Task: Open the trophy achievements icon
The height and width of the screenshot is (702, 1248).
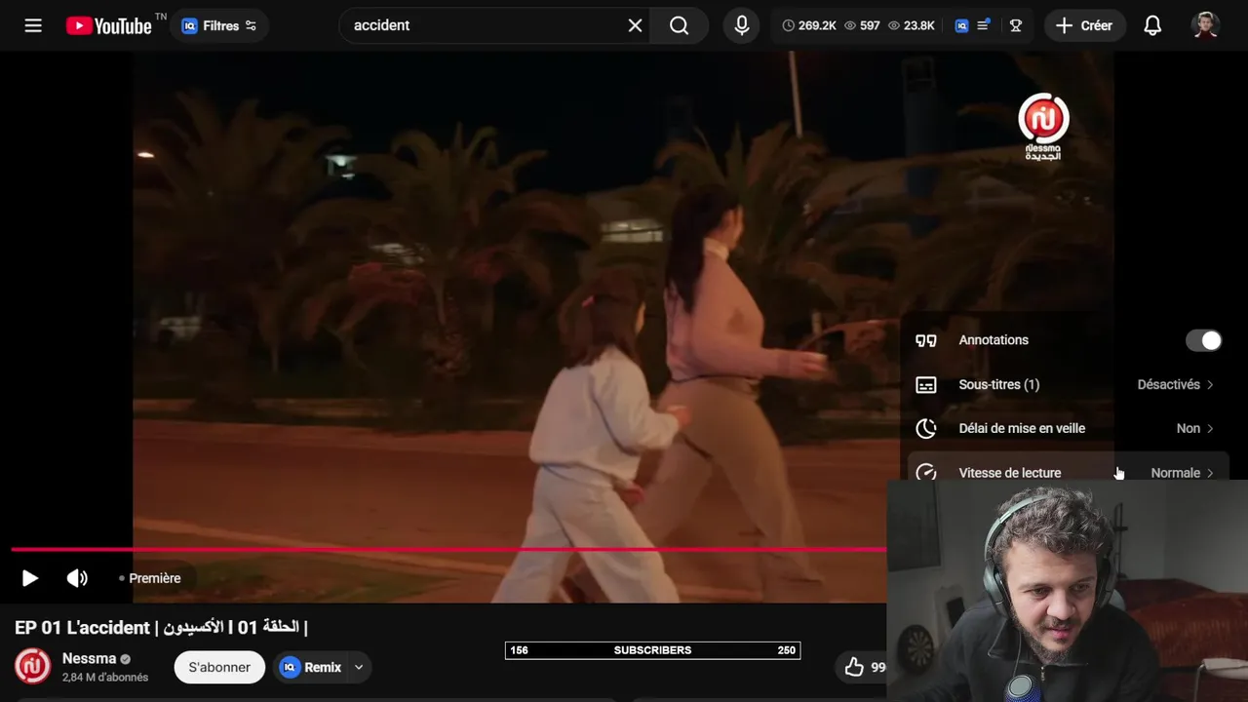Action: [x=1016, y=25]
